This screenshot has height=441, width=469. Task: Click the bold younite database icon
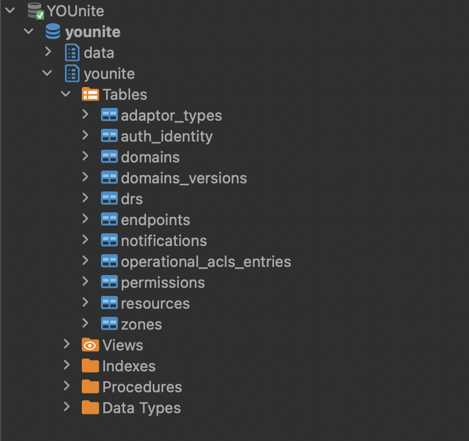click(x=53, y=32)
